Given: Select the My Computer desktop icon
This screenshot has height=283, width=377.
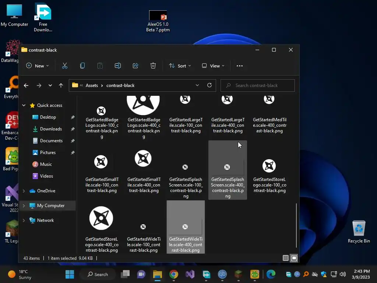Looking at the screenshot, I should 14,15.
